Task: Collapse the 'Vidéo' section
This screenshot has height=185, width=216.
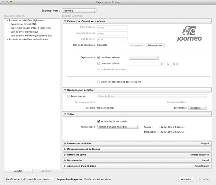Action: click(x=65, y=114)
